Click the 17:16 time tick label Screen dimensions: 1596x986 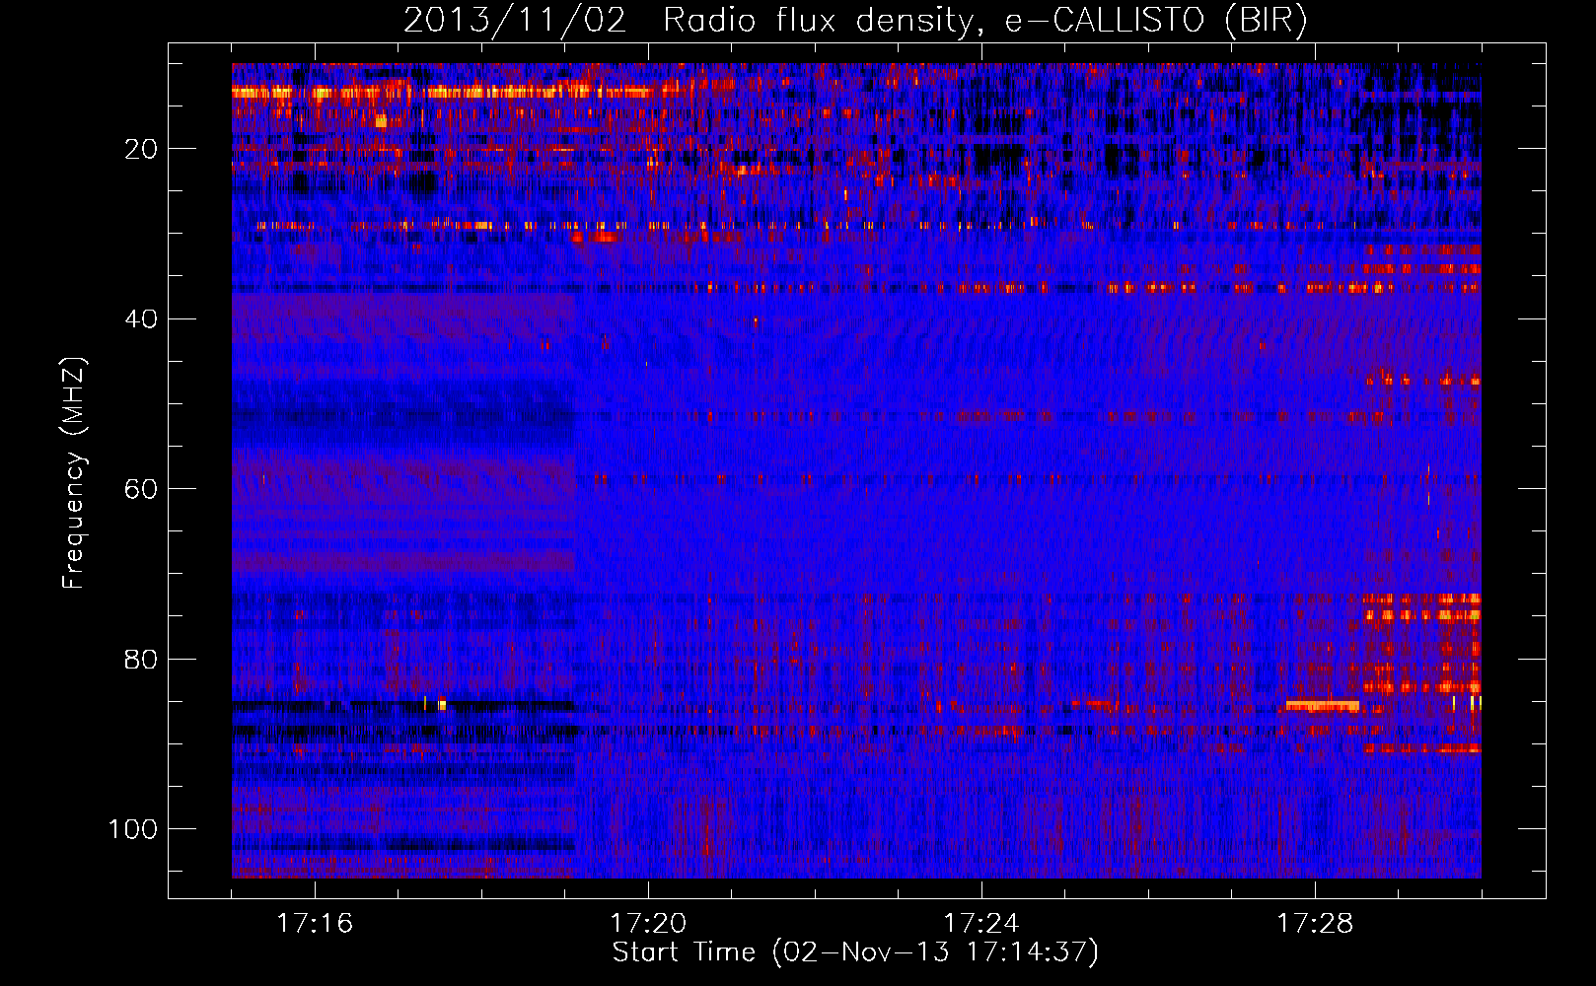click(315, 923)
